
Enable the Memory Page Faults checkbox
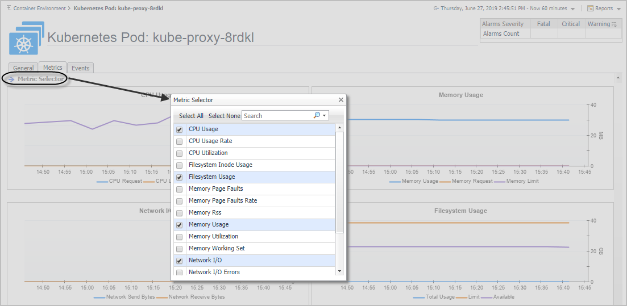tap(180, 189)
